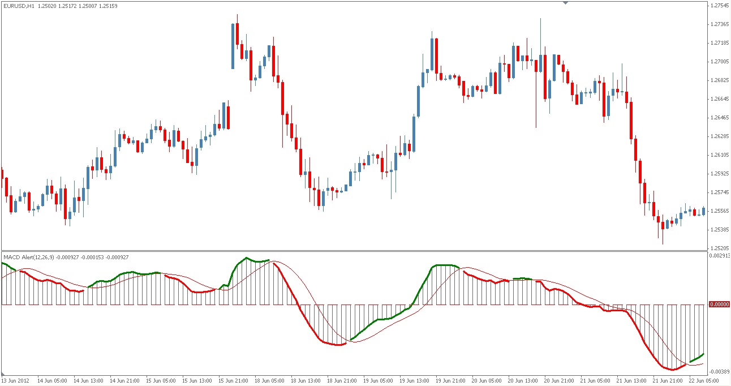Image resolution: width=731 pixels, height=386 pixels.
Task: Click the 15 Jun 13:00 time label
Action: [197, 380]
